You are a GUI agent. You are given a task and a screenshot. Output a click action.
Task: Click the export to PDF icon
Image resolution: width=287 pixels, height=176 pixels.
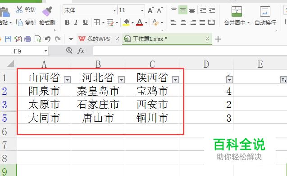[x=18, y=39]
